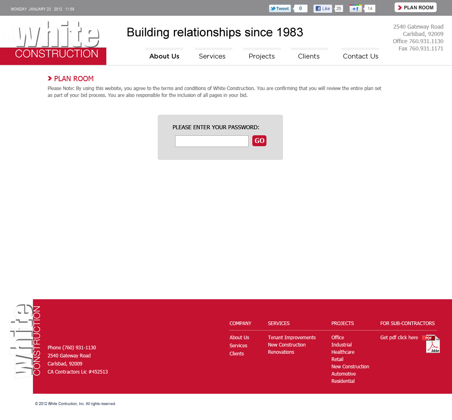This screenshot has width=452, height=420.
Task: Click the CA Contractors Lic #452513 text
Action: 78,372
